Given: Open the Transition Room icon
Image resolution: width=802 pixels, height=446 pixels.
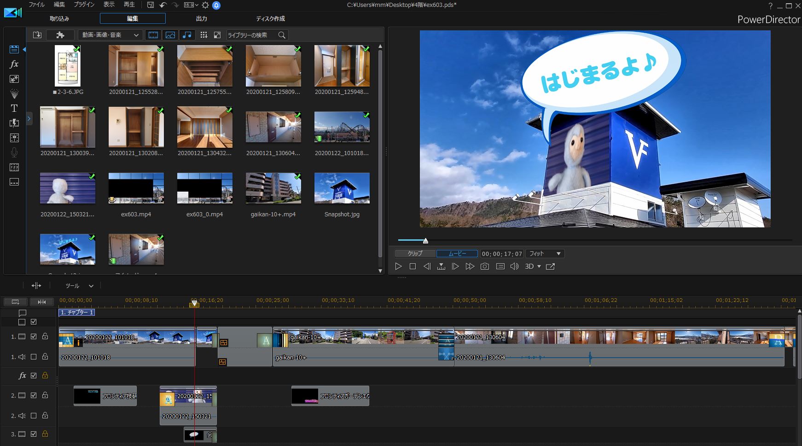Looking at the screenshot, I should (x=14, y=123).
